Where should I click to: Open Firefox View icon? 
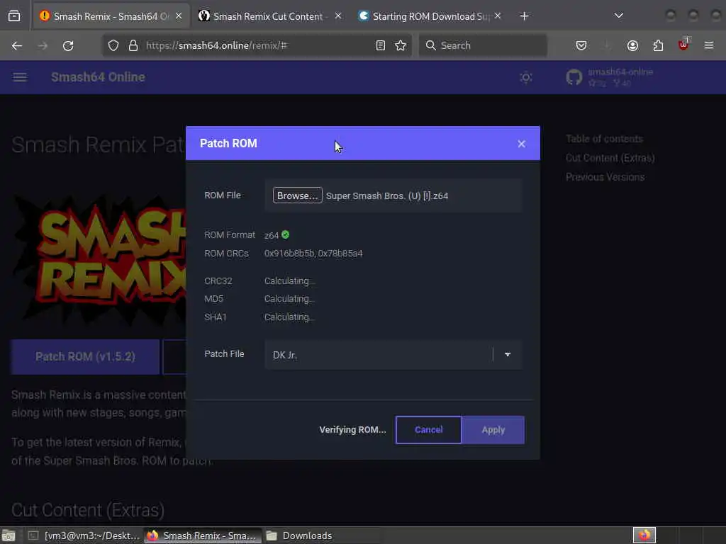[x=14, y=16]
